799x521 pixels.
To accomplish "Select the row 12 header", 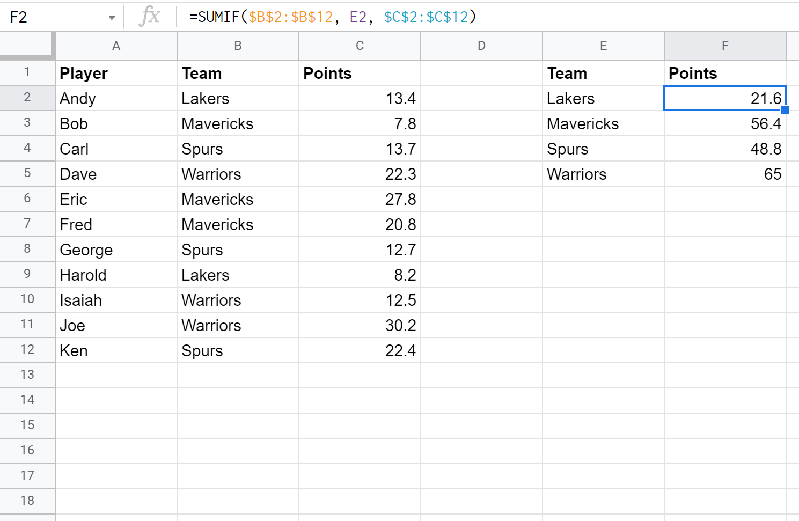I will click(27, 350).
